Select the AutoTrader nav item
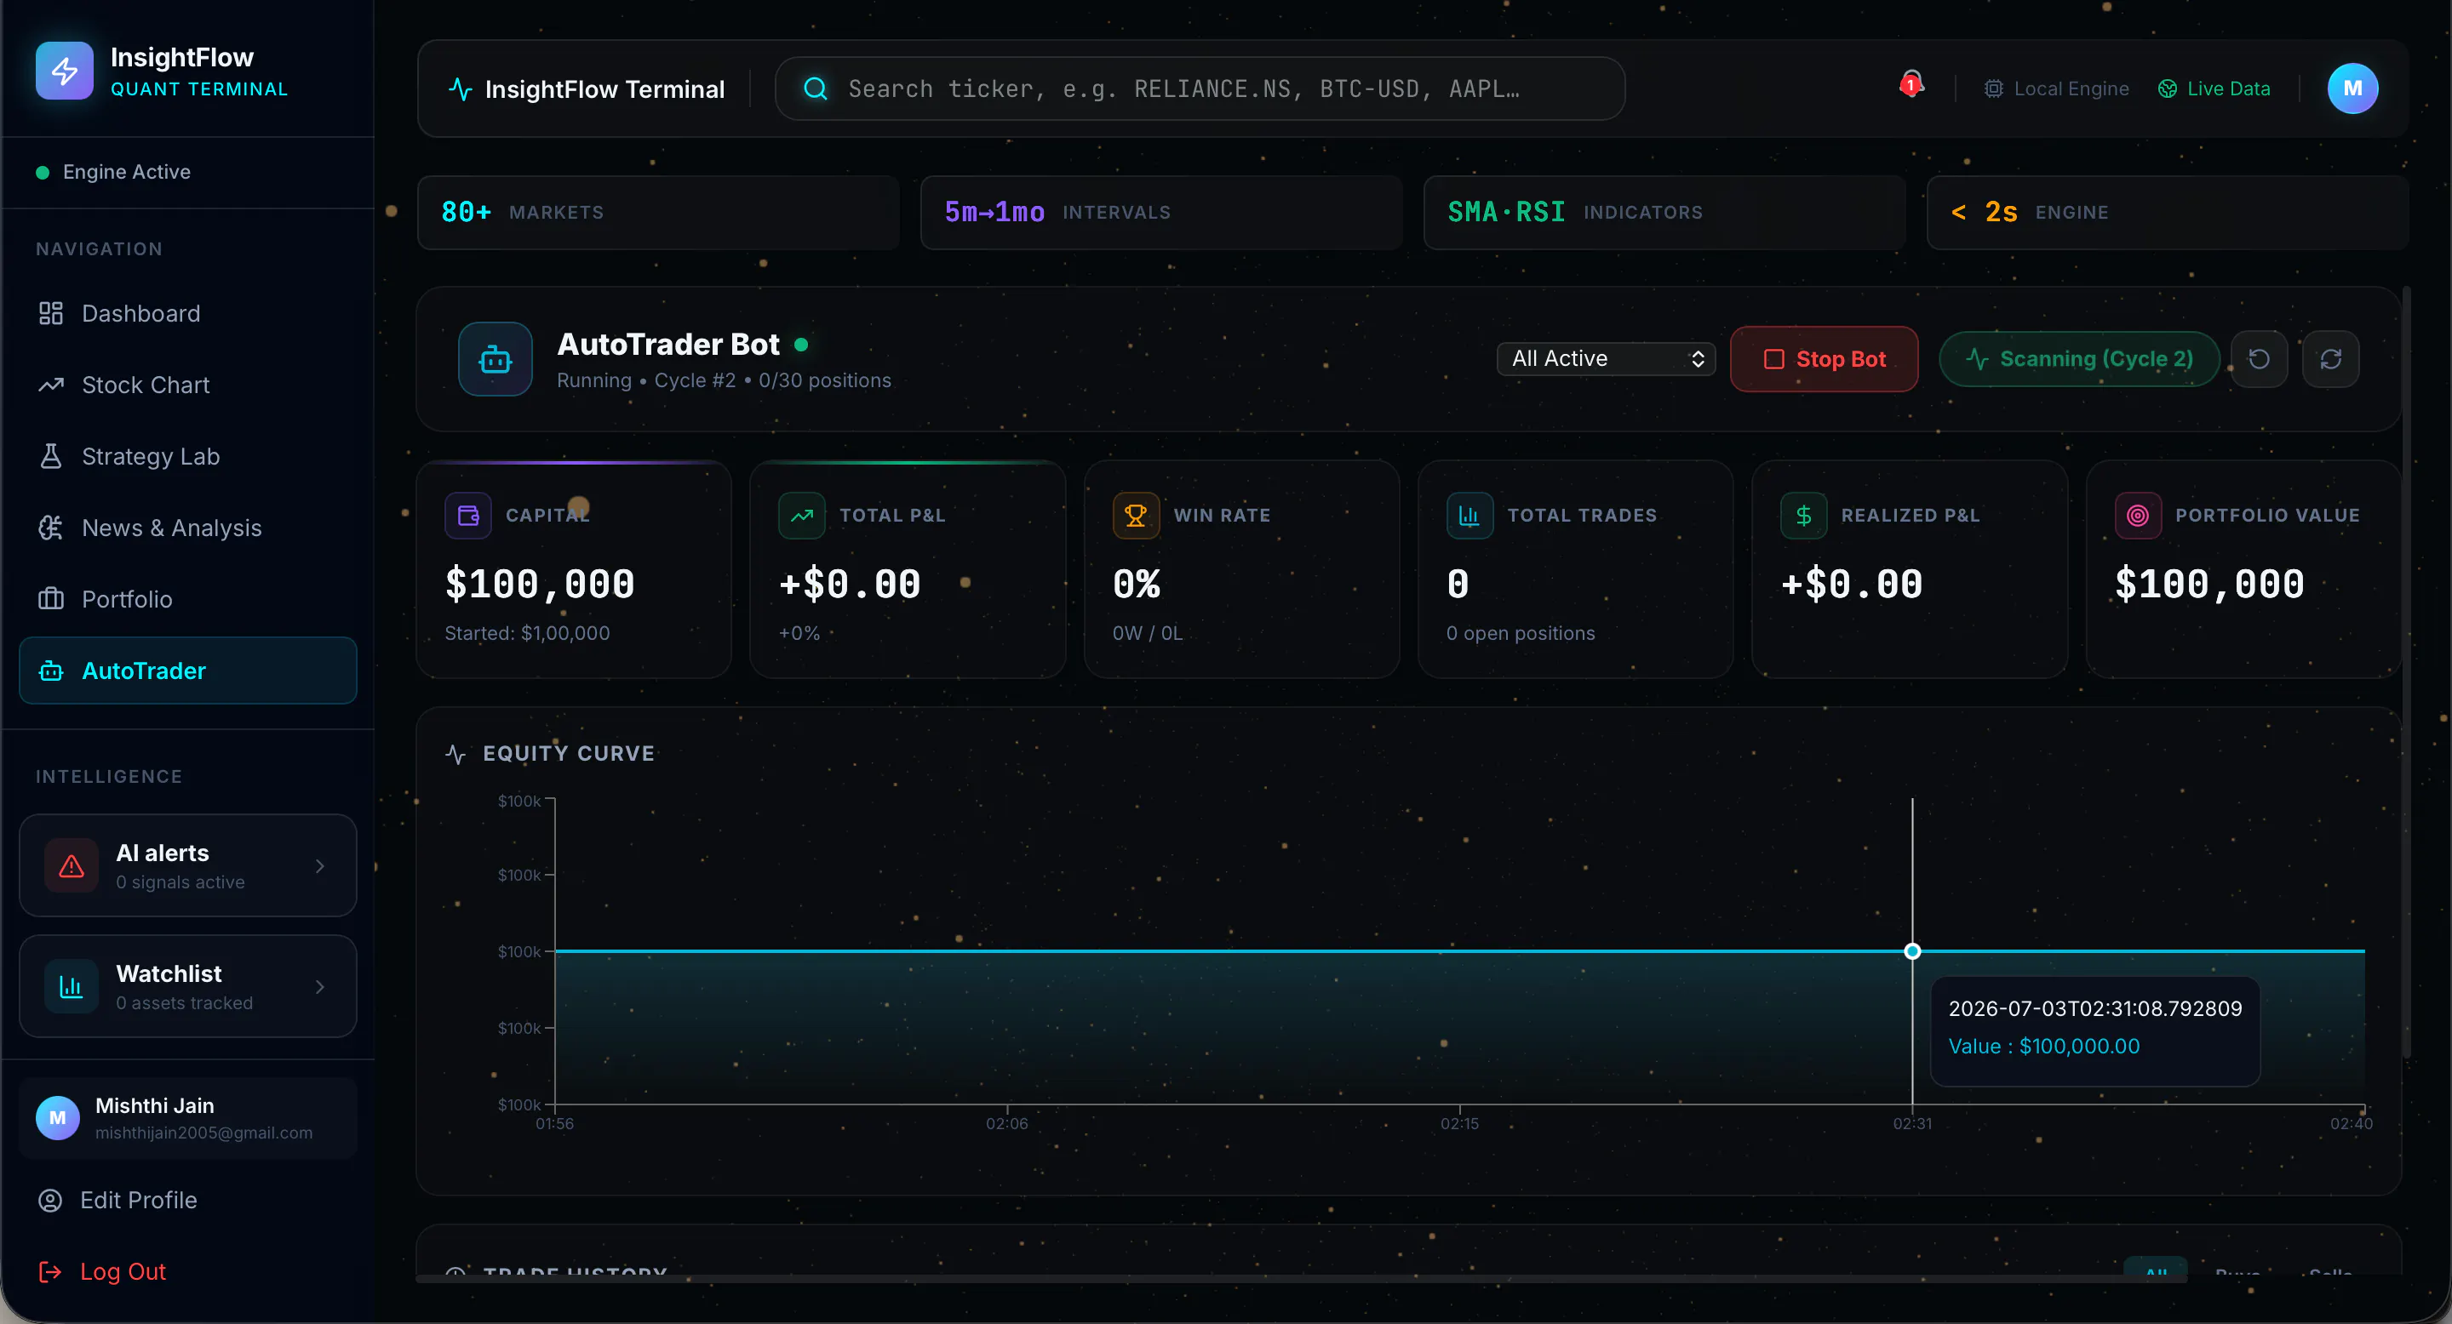 [187, 671]
